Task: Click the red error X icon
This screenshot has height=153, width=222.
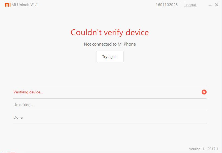Action: coord(204,92)
